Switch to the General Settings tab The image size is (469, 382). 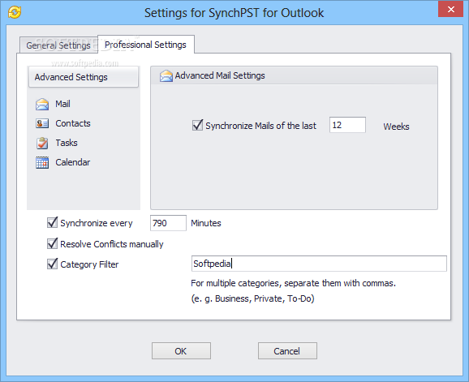tap(58, 45)
